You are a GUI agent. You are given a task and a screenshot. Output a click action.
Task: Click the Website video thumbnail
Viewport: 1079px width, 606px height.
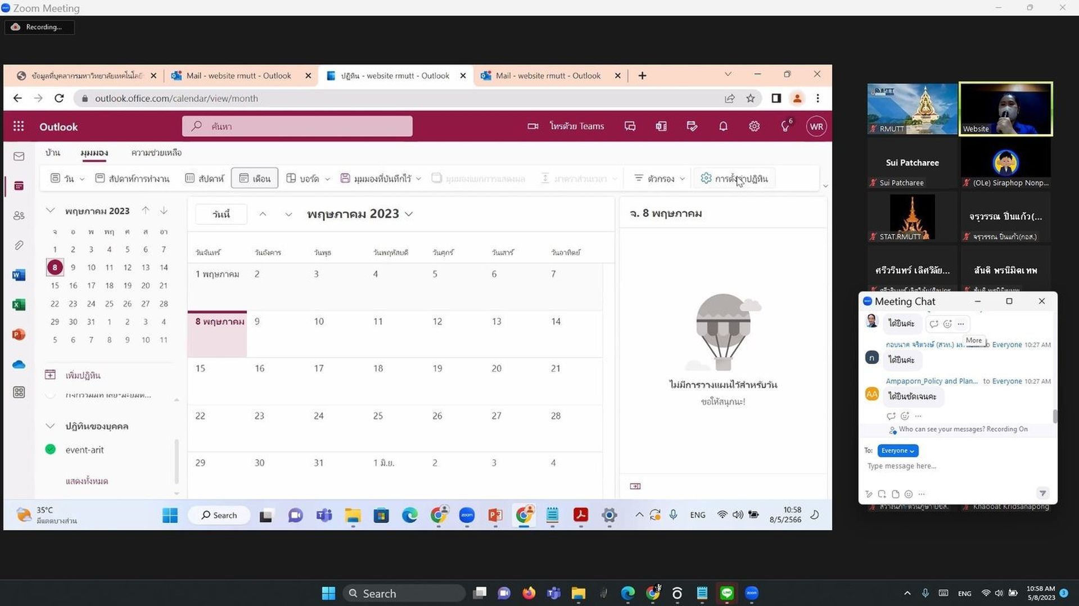tap(1005, 109)
